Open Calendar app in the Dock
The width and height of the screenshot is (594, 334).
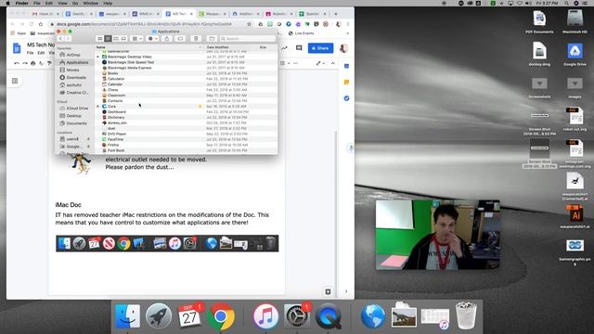click(x=189, y=315)
